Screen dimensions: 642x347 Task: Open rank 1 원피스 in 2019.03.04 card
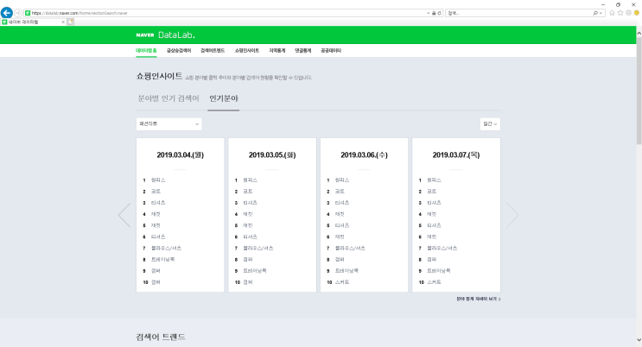[158, 180]
